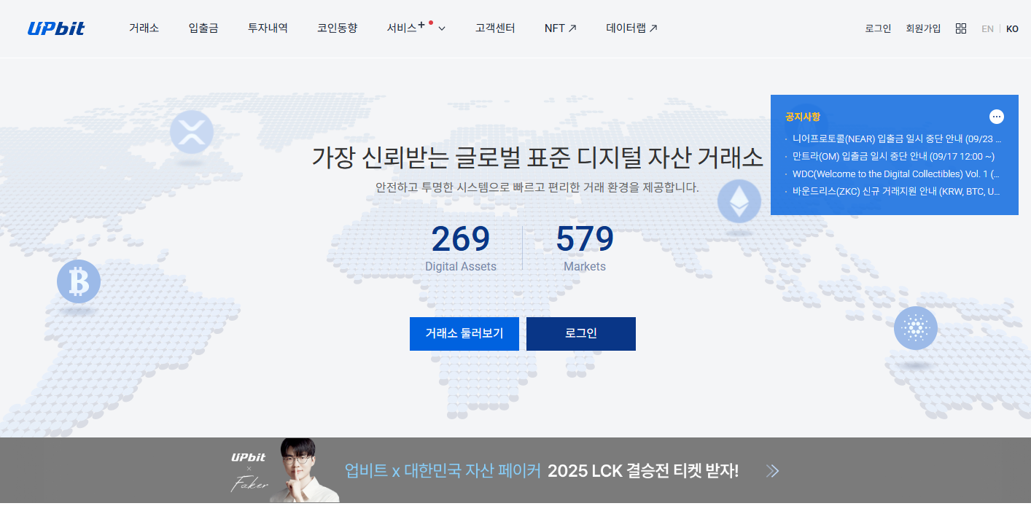Open the NFT external link
Screen dimensions: 1031x506
561,28
